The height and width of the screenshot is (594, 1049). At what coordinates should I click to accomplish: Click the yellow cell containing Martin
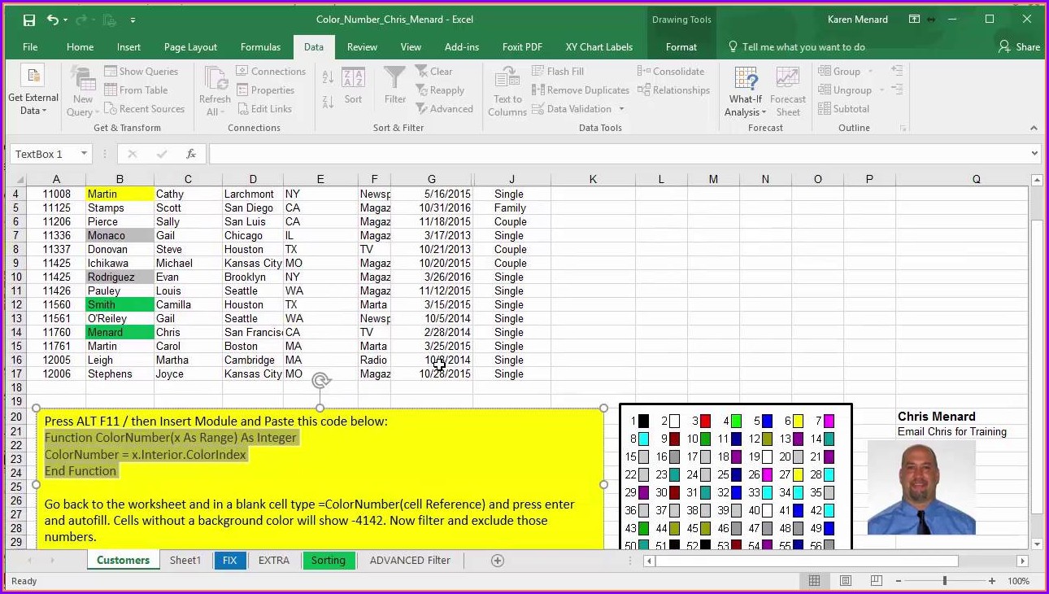[x=120, y=194]
